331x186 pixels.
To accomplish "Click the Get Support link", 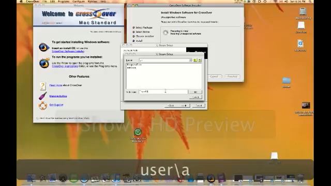I will point(56,105).
